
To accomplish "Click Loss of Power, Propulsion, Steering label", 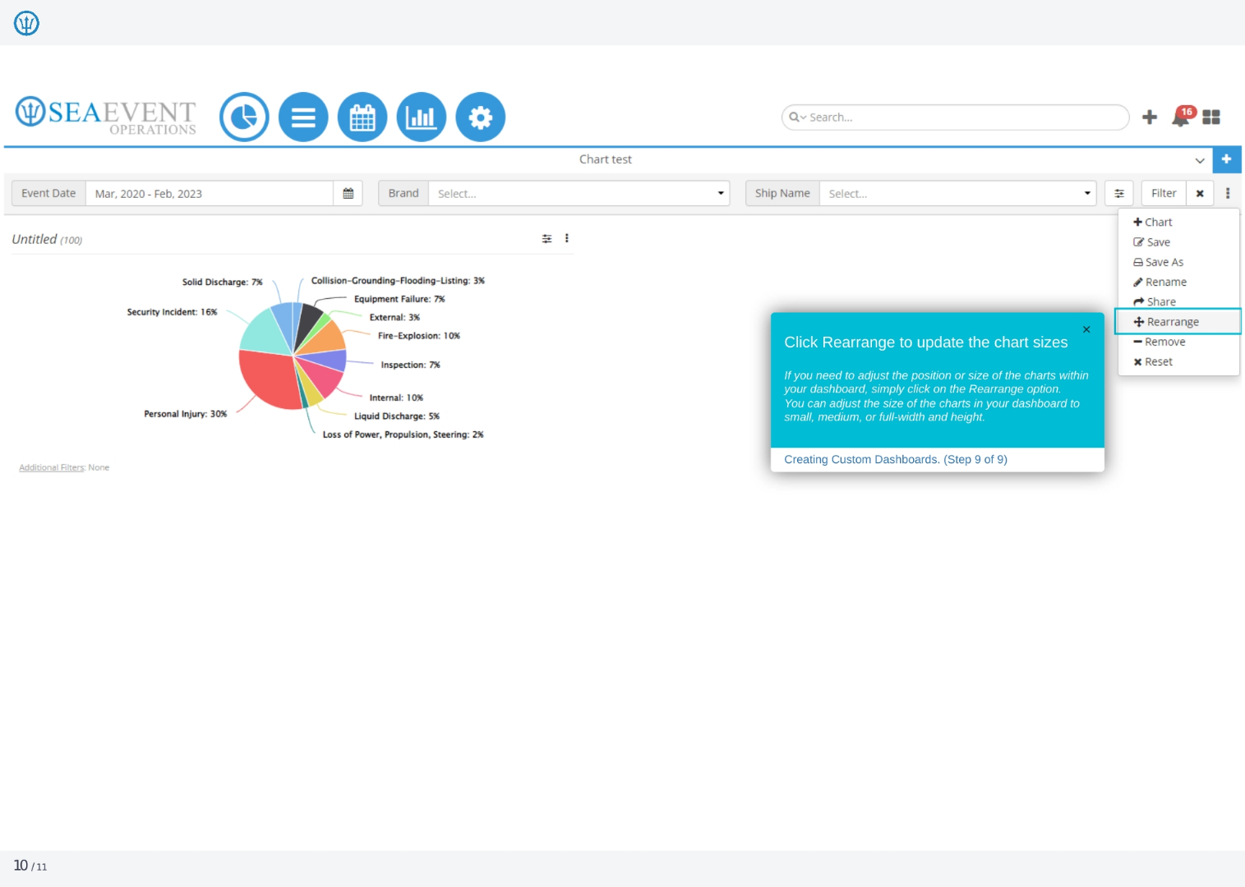I will (403, 434).
